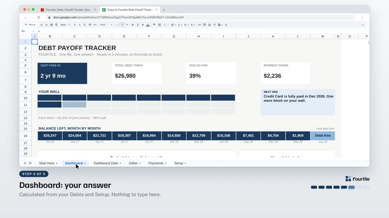Click the font size field showing 11
This screenshot has width=389, height=218.
pyautogui.click(x=122, y=25)
